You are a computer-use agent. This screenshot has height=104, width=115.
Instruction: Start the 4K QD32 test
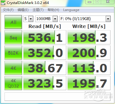(x=13, y=83)
